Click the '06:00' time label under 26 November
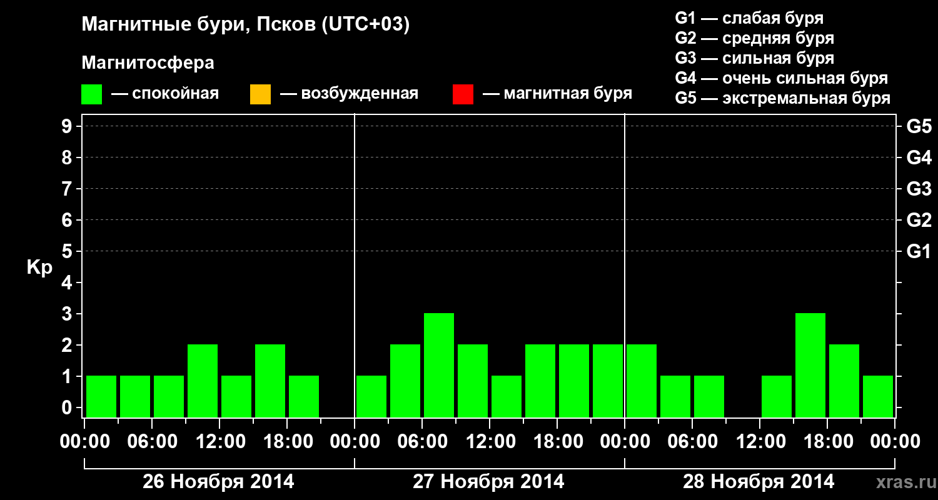Screen dimensions: 938x500 [152, 442]
